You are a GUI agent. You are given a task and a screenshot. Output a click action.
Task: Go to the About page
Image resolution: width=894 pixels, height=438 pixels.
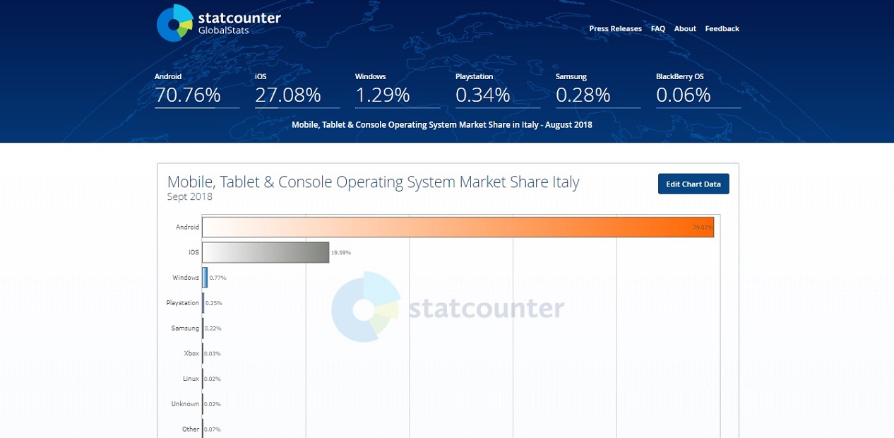tap(685, 29)
